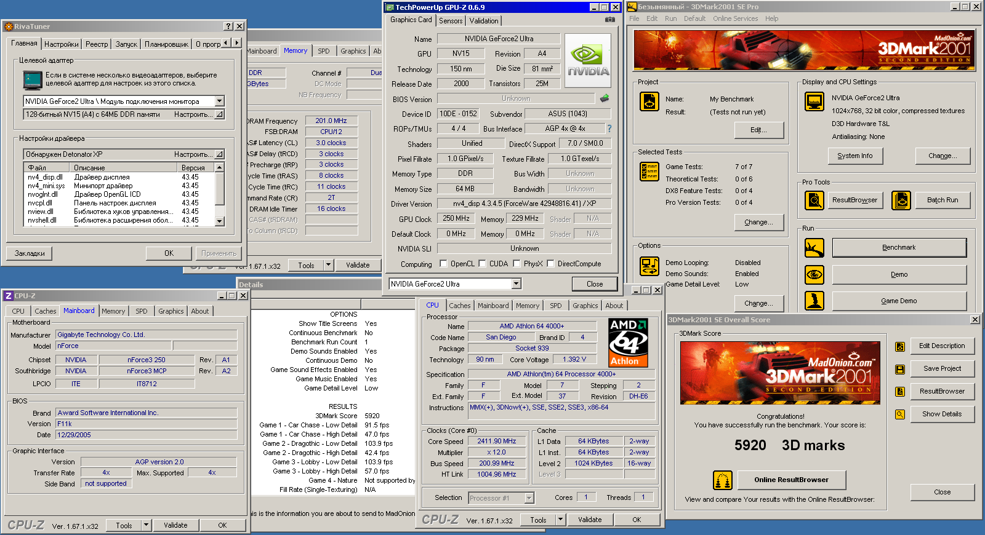The image size is (985, 535).
Task: Switch to the Sensors tab in GPU-Z
Action: 451,20
